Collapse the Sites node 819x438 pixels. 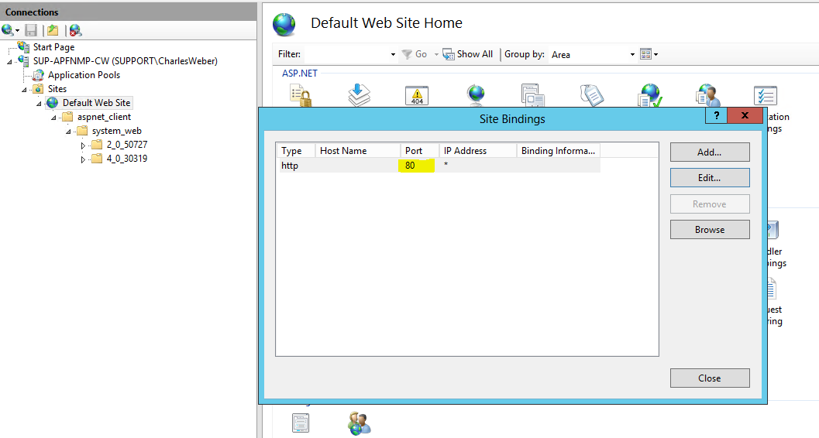[24, 90]
